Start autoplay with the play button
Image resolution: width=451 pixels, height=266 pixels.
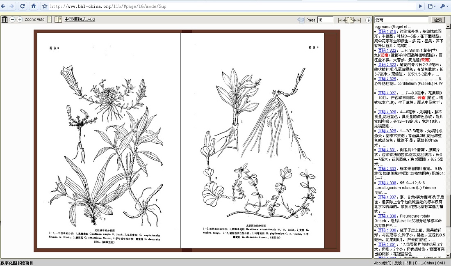[368, 20]
